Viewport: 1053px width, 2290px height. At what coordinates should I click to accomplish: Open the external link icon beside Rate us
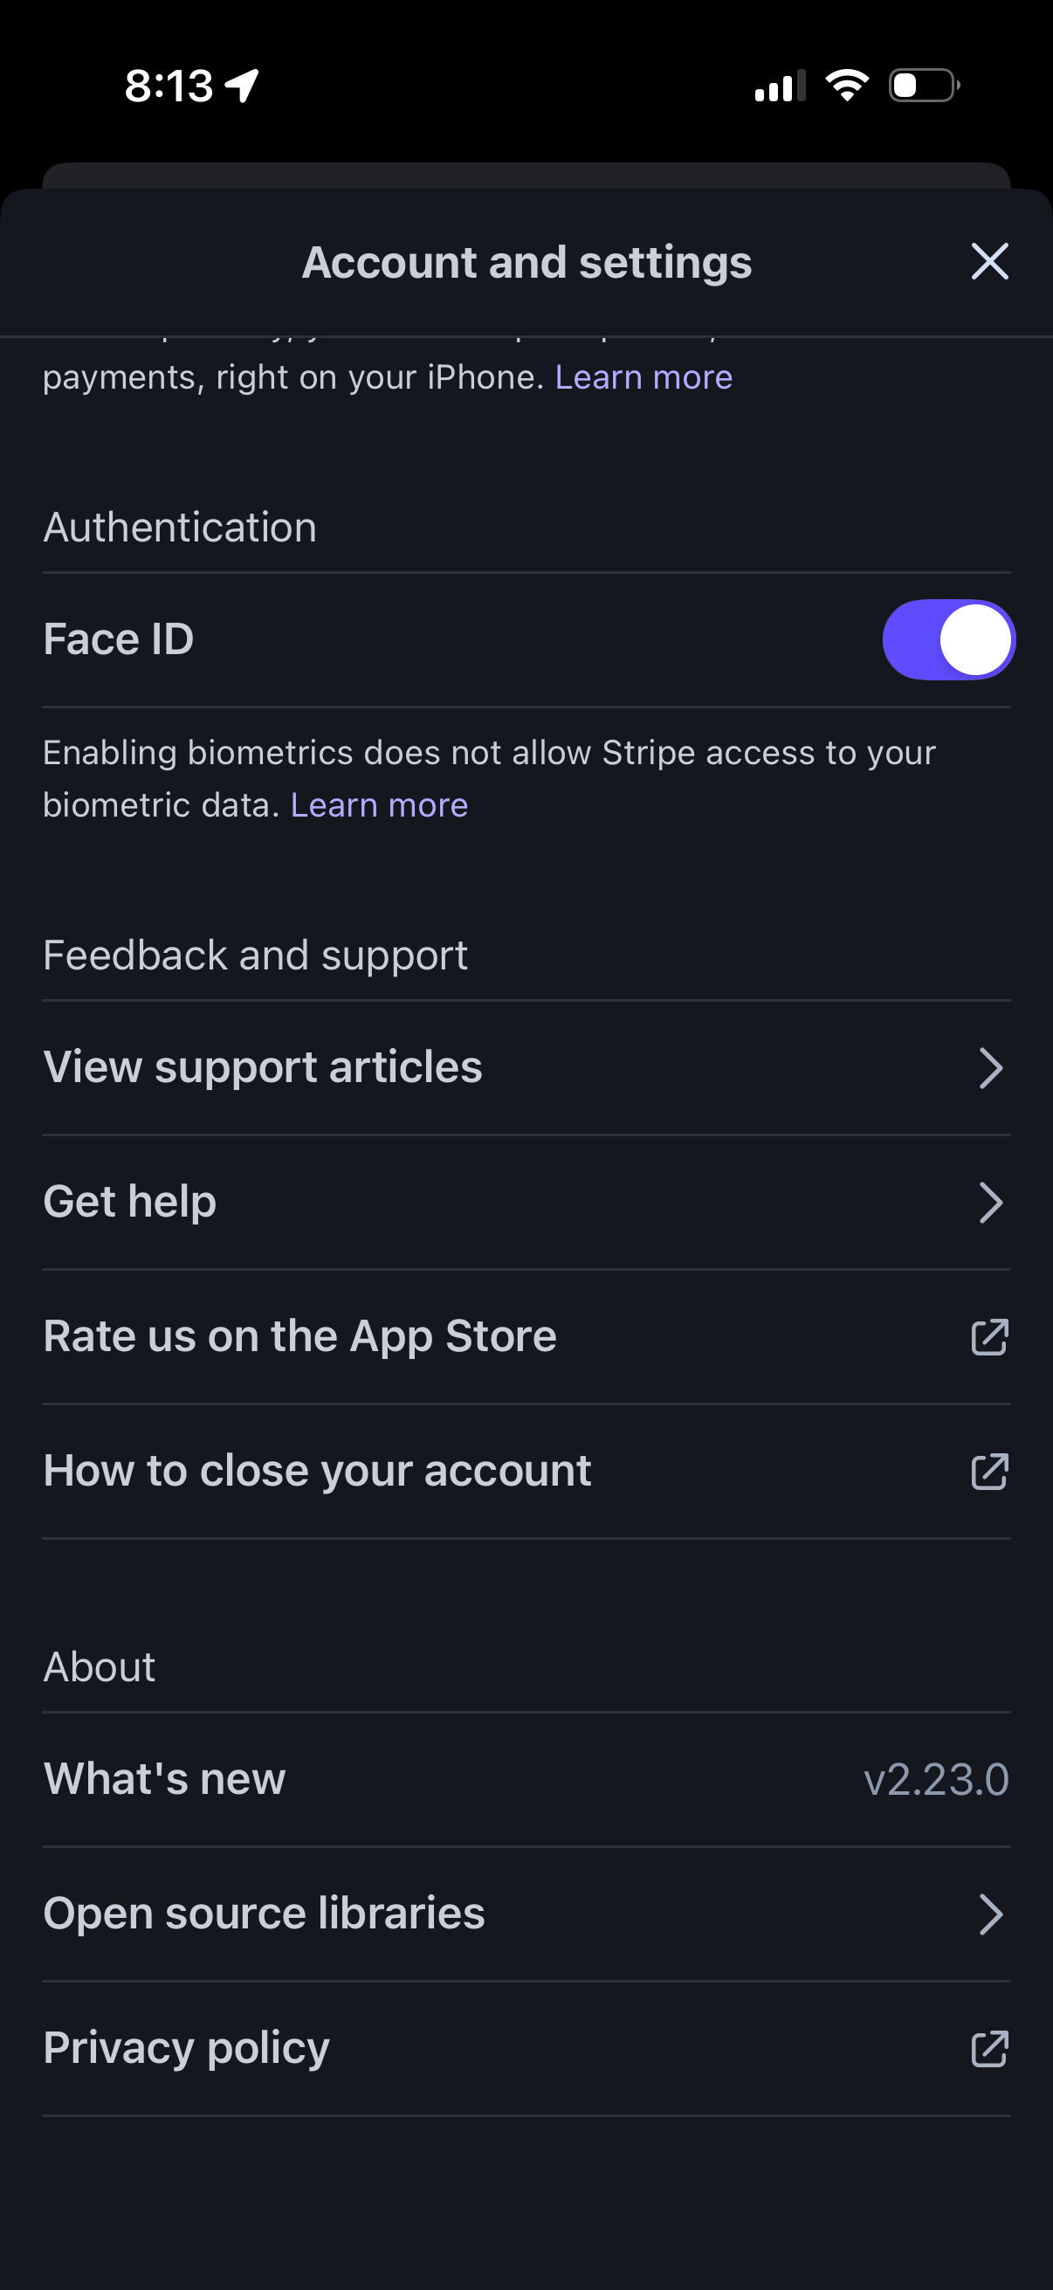coord(989,1336)
